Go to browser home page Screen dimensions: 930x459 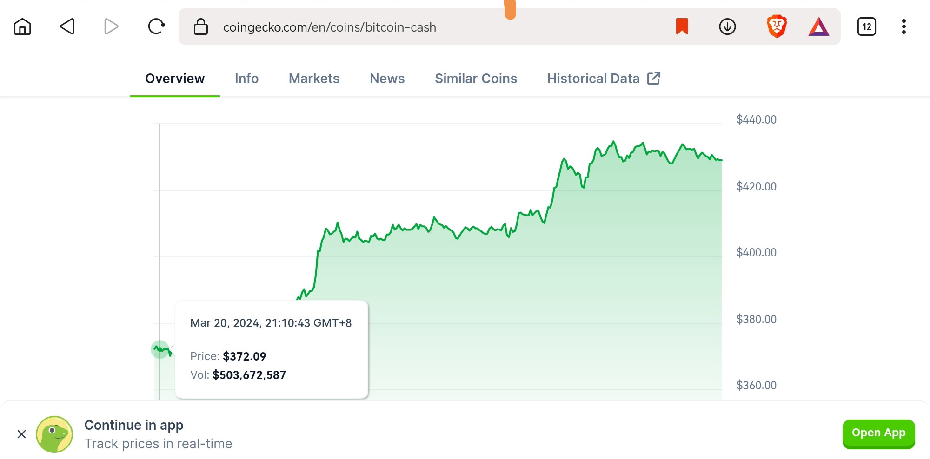tap(22, 26)
